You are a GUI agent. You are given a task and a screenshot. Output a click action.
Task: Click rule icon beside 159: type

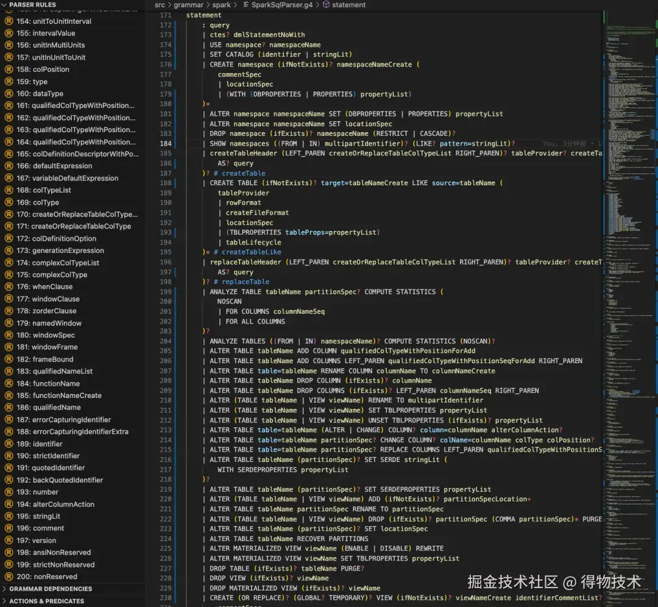point(9,82)
